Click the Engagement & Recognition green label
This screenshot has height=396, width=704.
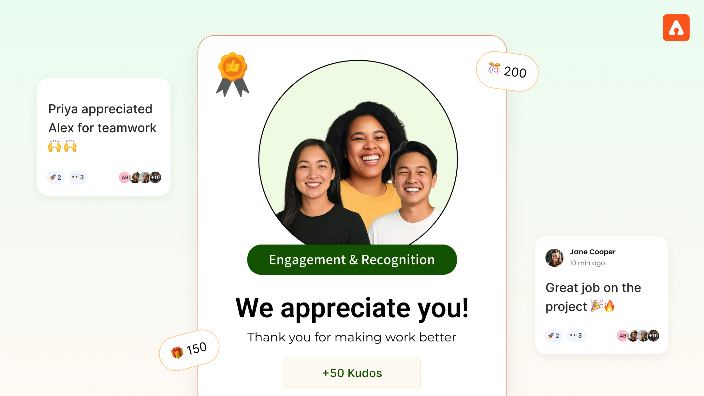[x=352, y=260]
